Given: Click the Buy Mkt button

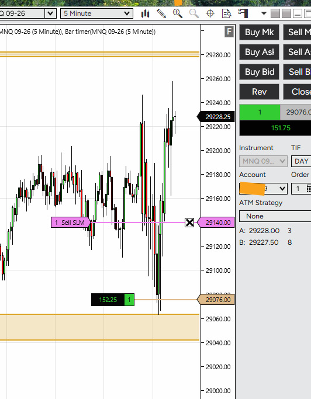Looking at the screenshot, I should (259, 32).
